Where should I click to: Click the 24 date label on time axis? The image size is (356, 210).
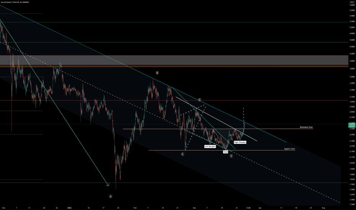coord(118,208)
